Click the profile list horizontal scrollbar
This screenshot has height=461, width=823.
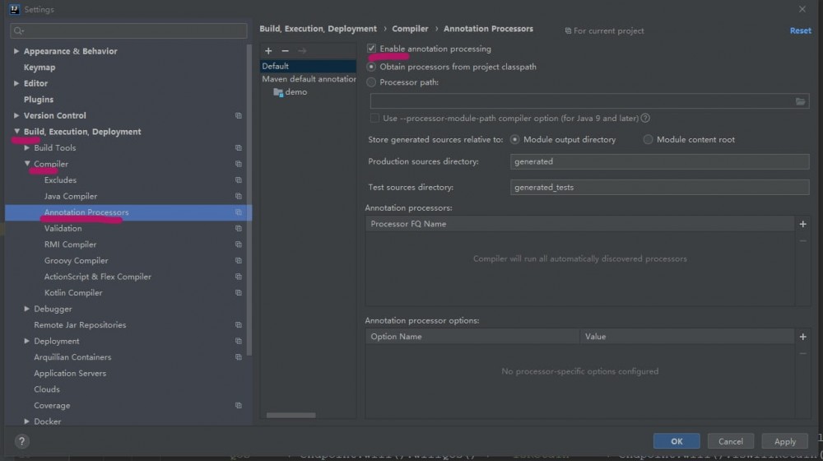tap(291, 416)
